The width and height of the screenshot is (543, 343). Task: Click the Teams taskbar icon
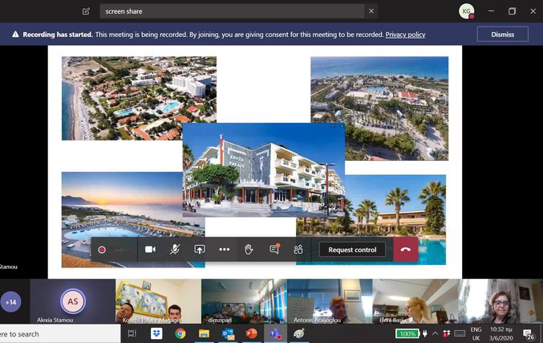276,333
